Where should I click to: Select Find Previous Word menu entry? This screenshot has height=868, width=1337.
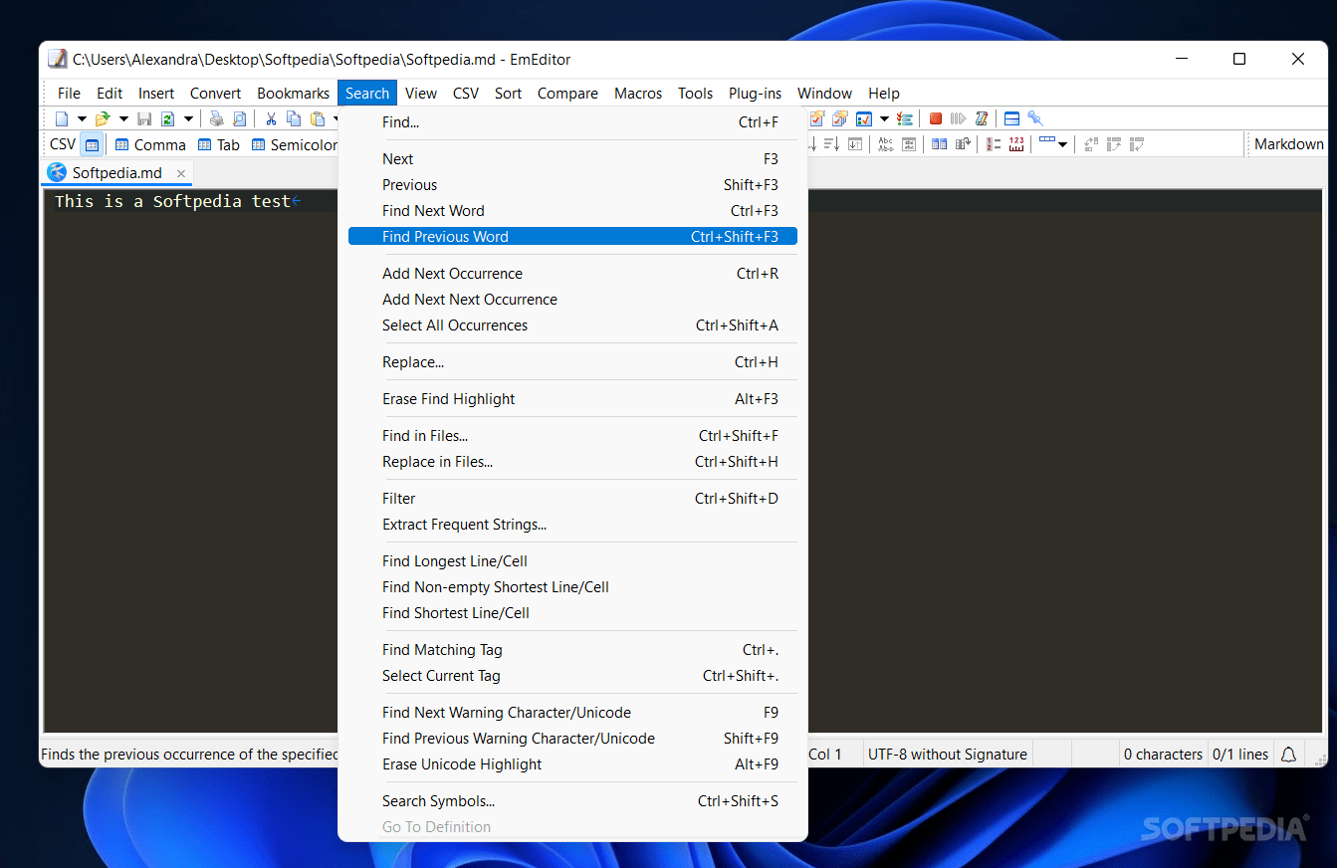point(572,237)
